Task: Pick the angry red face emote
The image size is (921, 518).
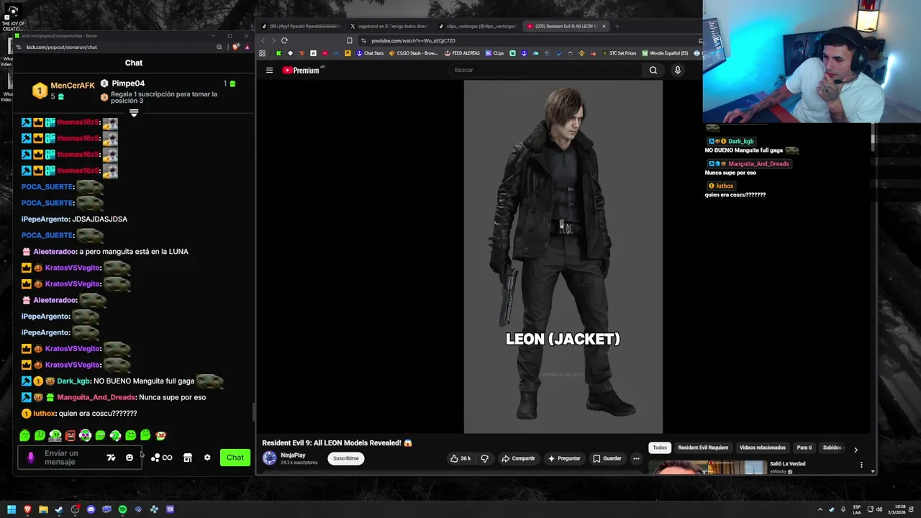Action: pyautogui.click(x=71, y=435)
